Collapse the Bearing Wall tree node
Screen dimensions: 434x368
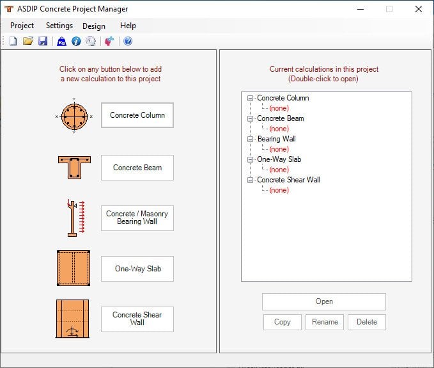pyautogui.click(x=250, y=139)
